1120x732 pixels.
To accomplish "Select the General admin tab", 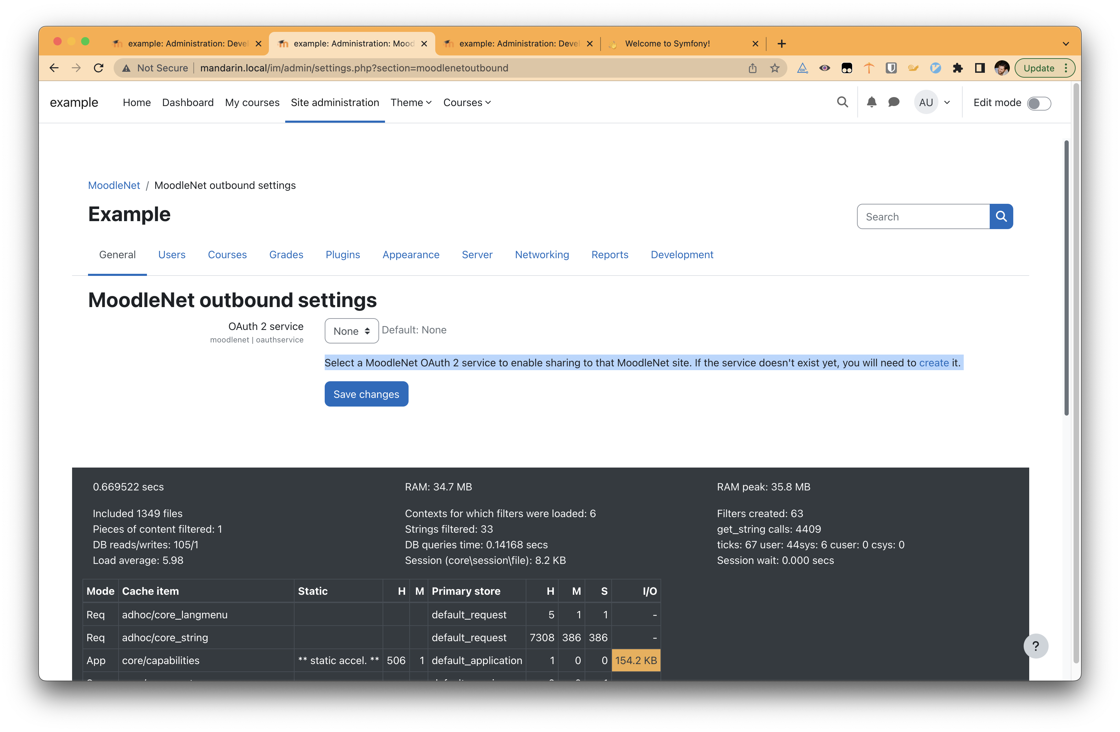I will (x=117, y=255).
